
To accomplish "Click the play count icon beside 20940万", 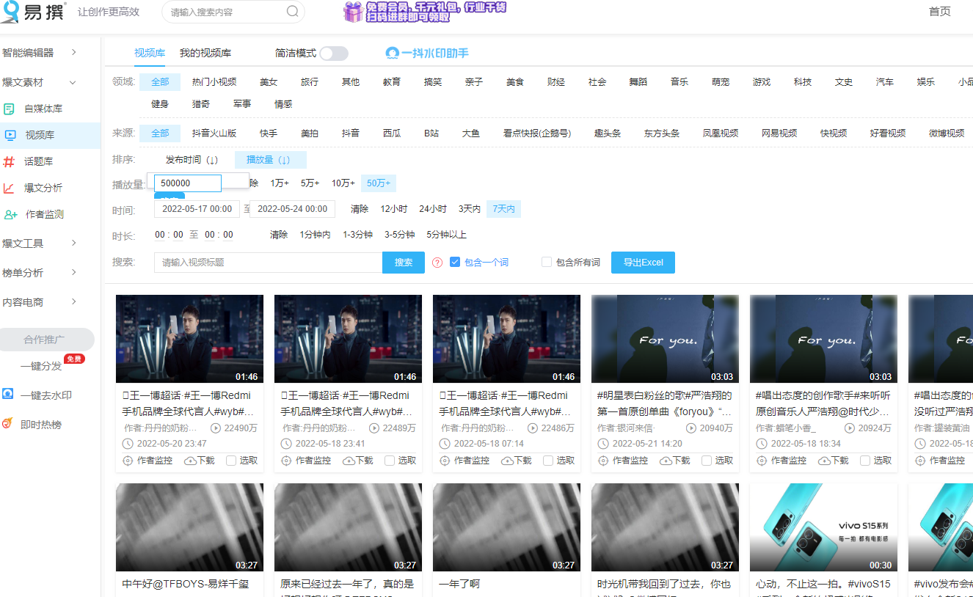I will click(x=691, y=428).
